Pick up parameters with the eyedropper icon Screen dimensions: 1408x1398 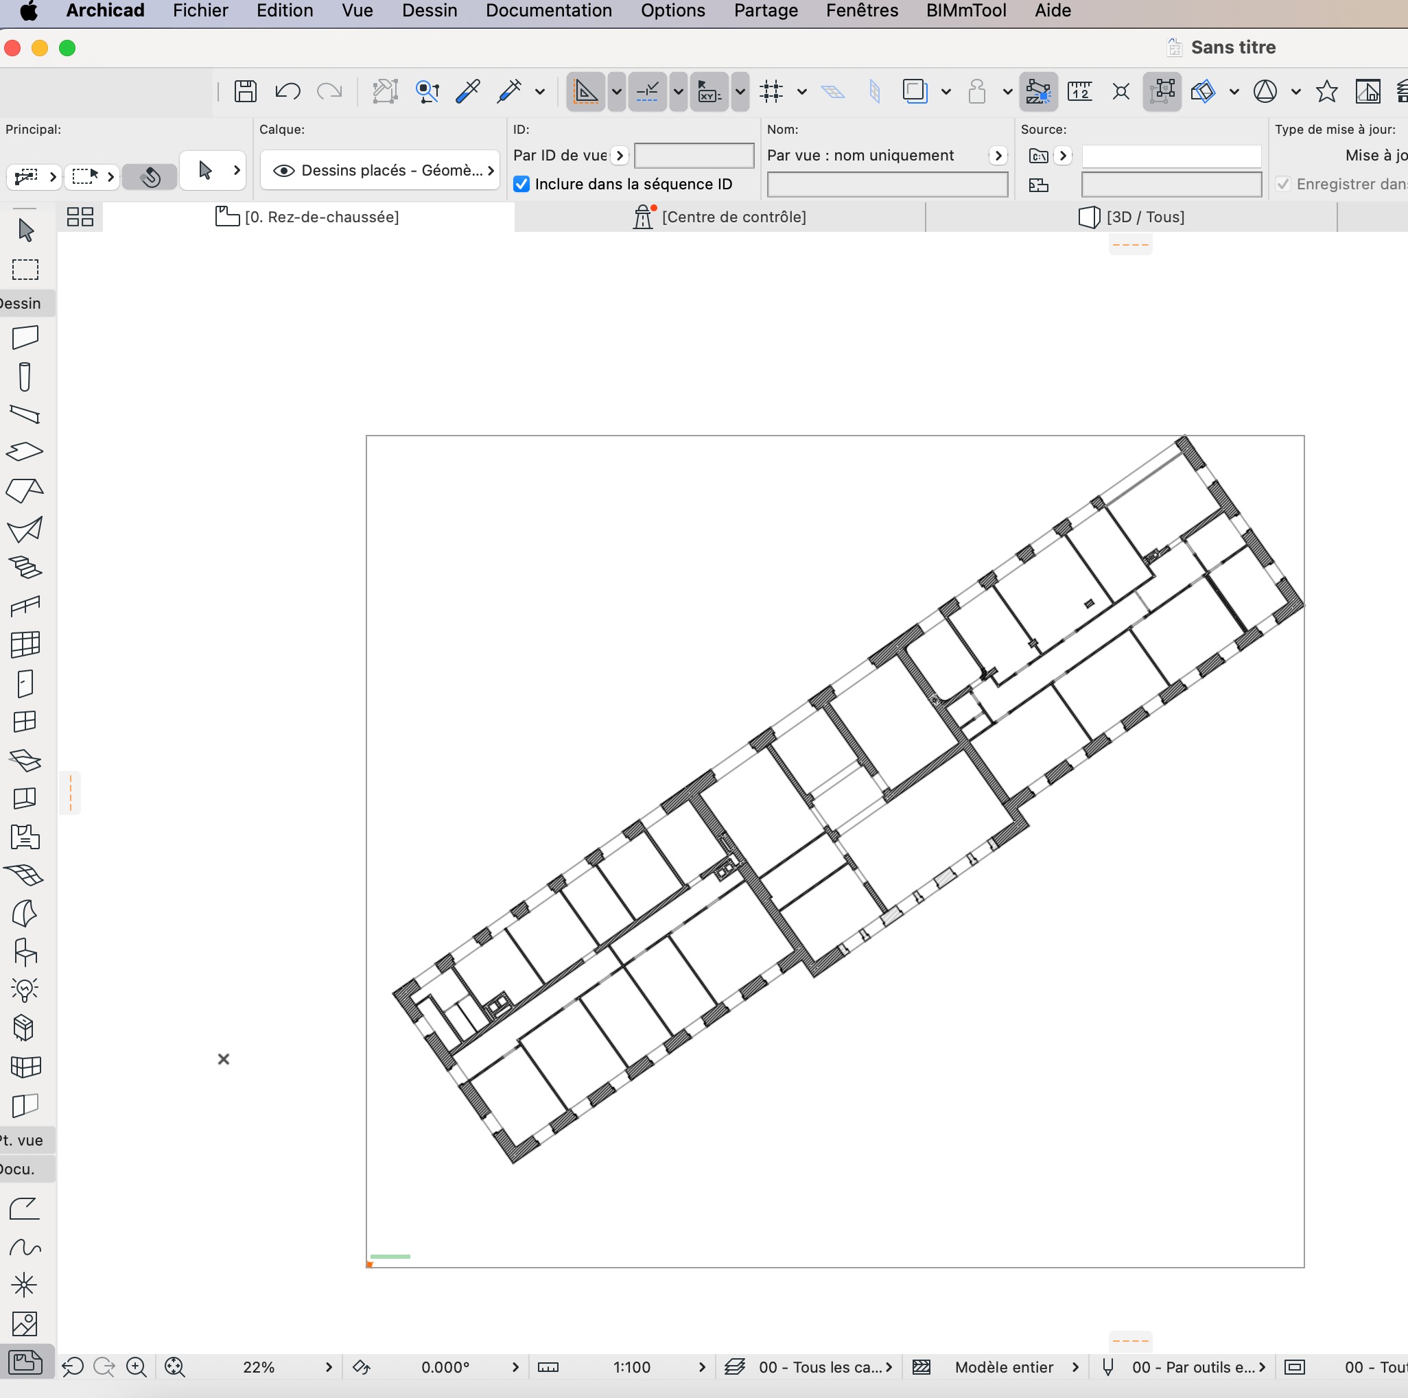[467, 91]
